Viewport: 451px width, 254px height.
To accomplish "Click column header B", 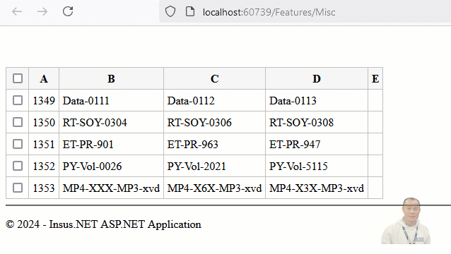I will coord(111,78).
